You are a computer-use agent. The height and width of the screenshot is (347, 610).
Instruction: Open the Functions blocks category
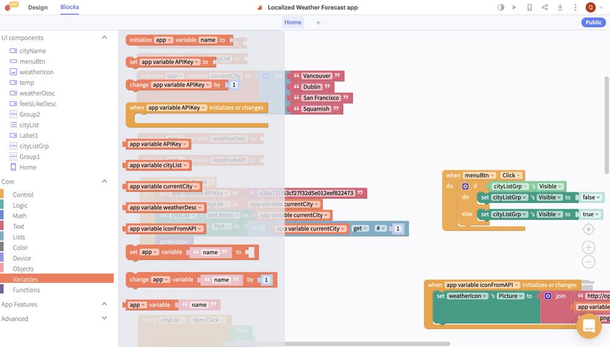[26, 290]
